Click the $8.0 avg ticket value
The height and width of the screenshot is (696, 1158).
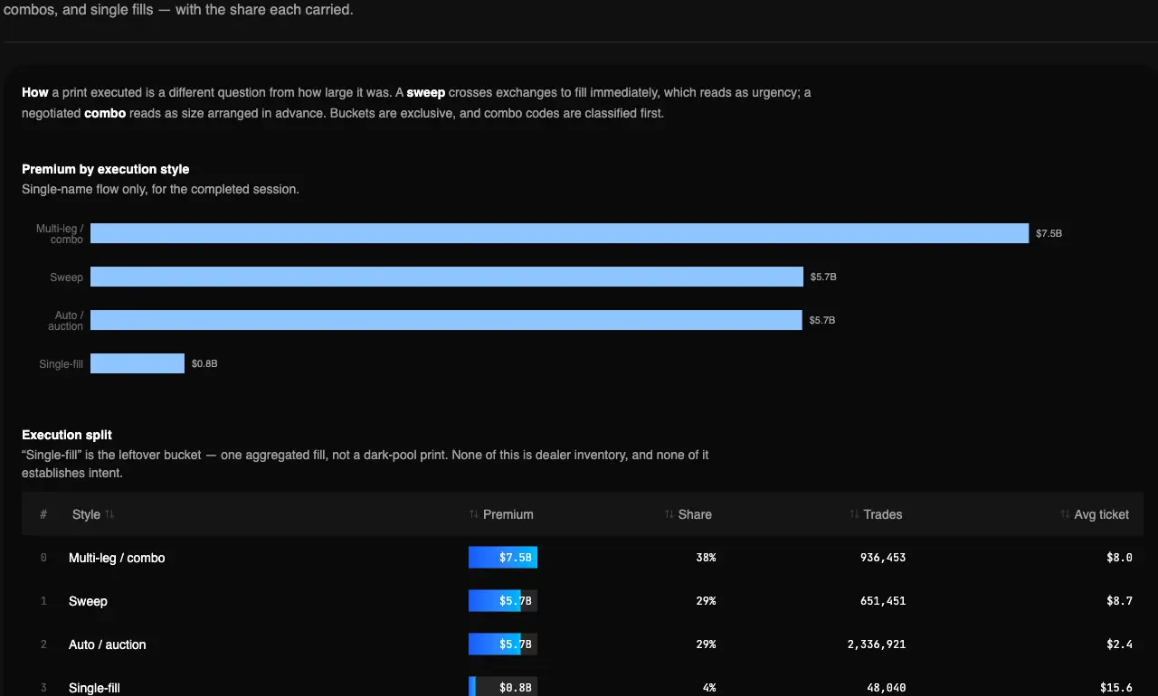click(x=1119, y=558)
